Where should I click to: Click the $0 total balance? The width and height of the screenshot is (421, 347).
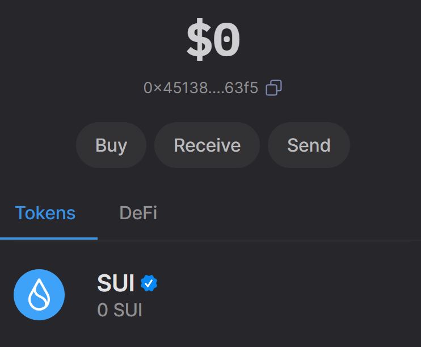[213, 41]
